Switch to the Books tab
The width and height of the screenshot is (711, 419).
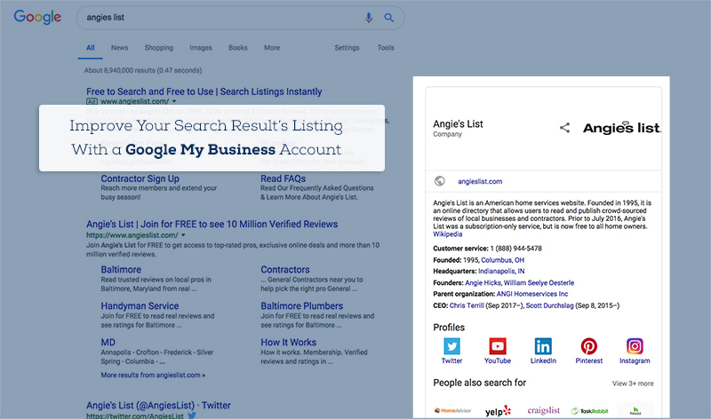237,48
